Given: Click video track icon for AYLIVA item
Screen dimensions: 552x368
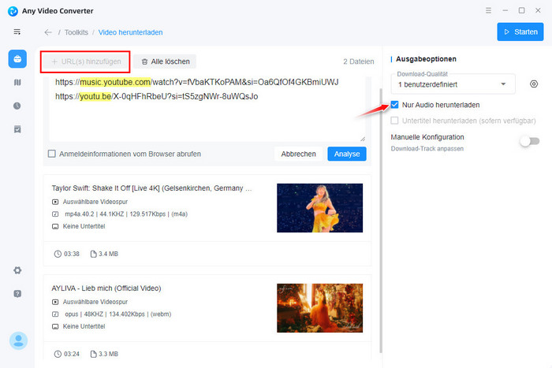Looking at the screenshot, I should tap(55, 302).
